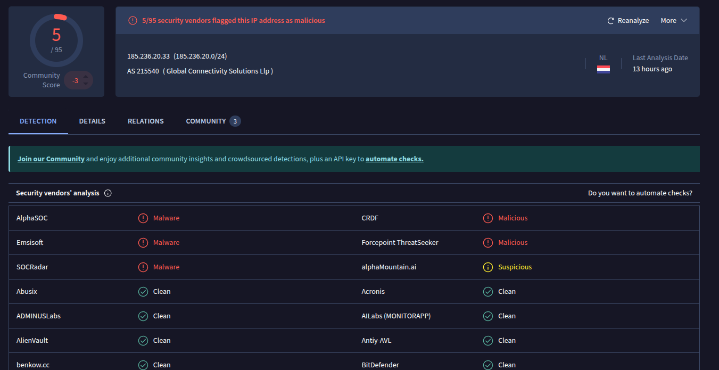Click the Acronis clean checkmark icon

pyautogui.click(x=488, y=292)
